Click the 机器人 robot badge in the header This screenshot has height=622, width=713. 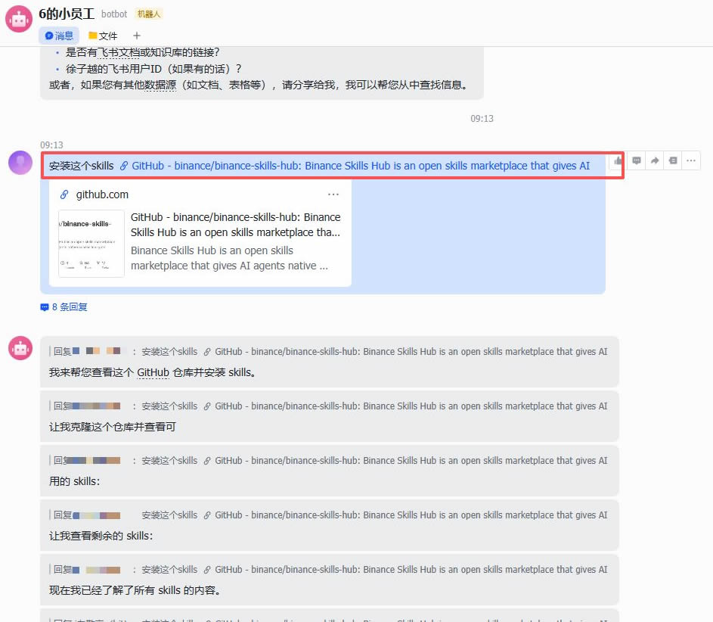point(148,13)
